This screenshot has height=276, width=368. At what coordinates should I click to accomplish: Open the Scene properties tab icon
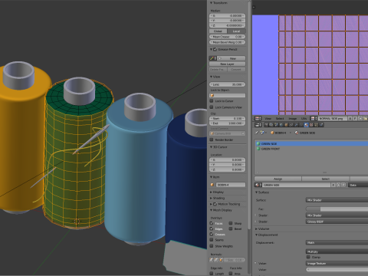(x=276, y=125)
